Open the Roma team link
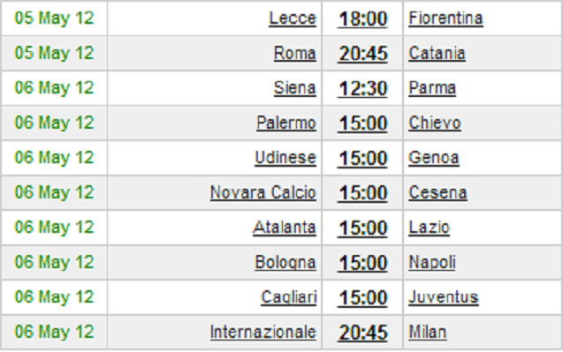The width and height of the screenshot is (563, 352). click(x=295, y=53)
